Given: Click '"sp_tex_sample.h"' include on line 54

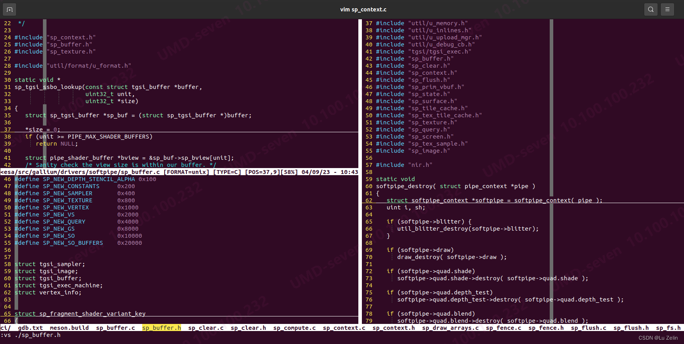Looking at the screenshot, I should click(x=438, y=144).
